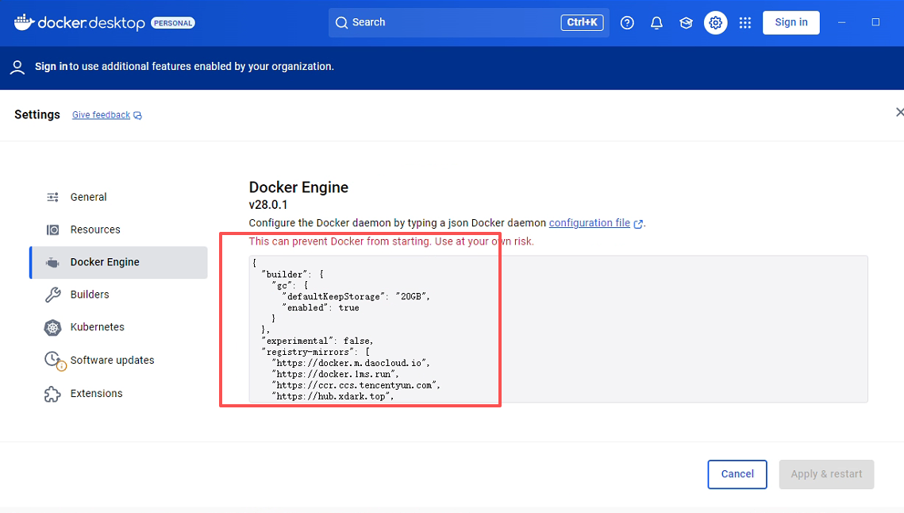
Task: Click the magnifier icon in the search bar
Action: click(x=342, y=22)
